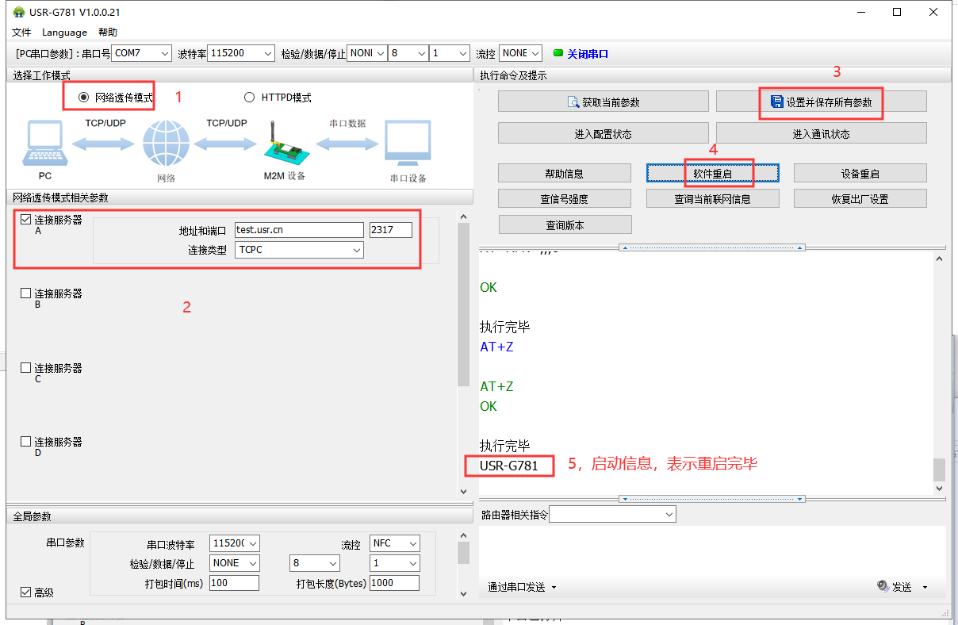958x625 pixels.
Task: Click the 恢复出厂设置 button
Action: pos(860,198)
